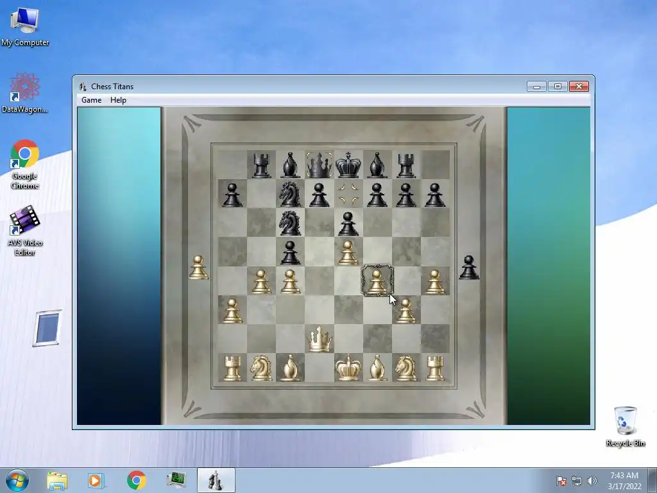Select the My Computer desktop icon
Screen dimensions: 657x493
point(25,27)
